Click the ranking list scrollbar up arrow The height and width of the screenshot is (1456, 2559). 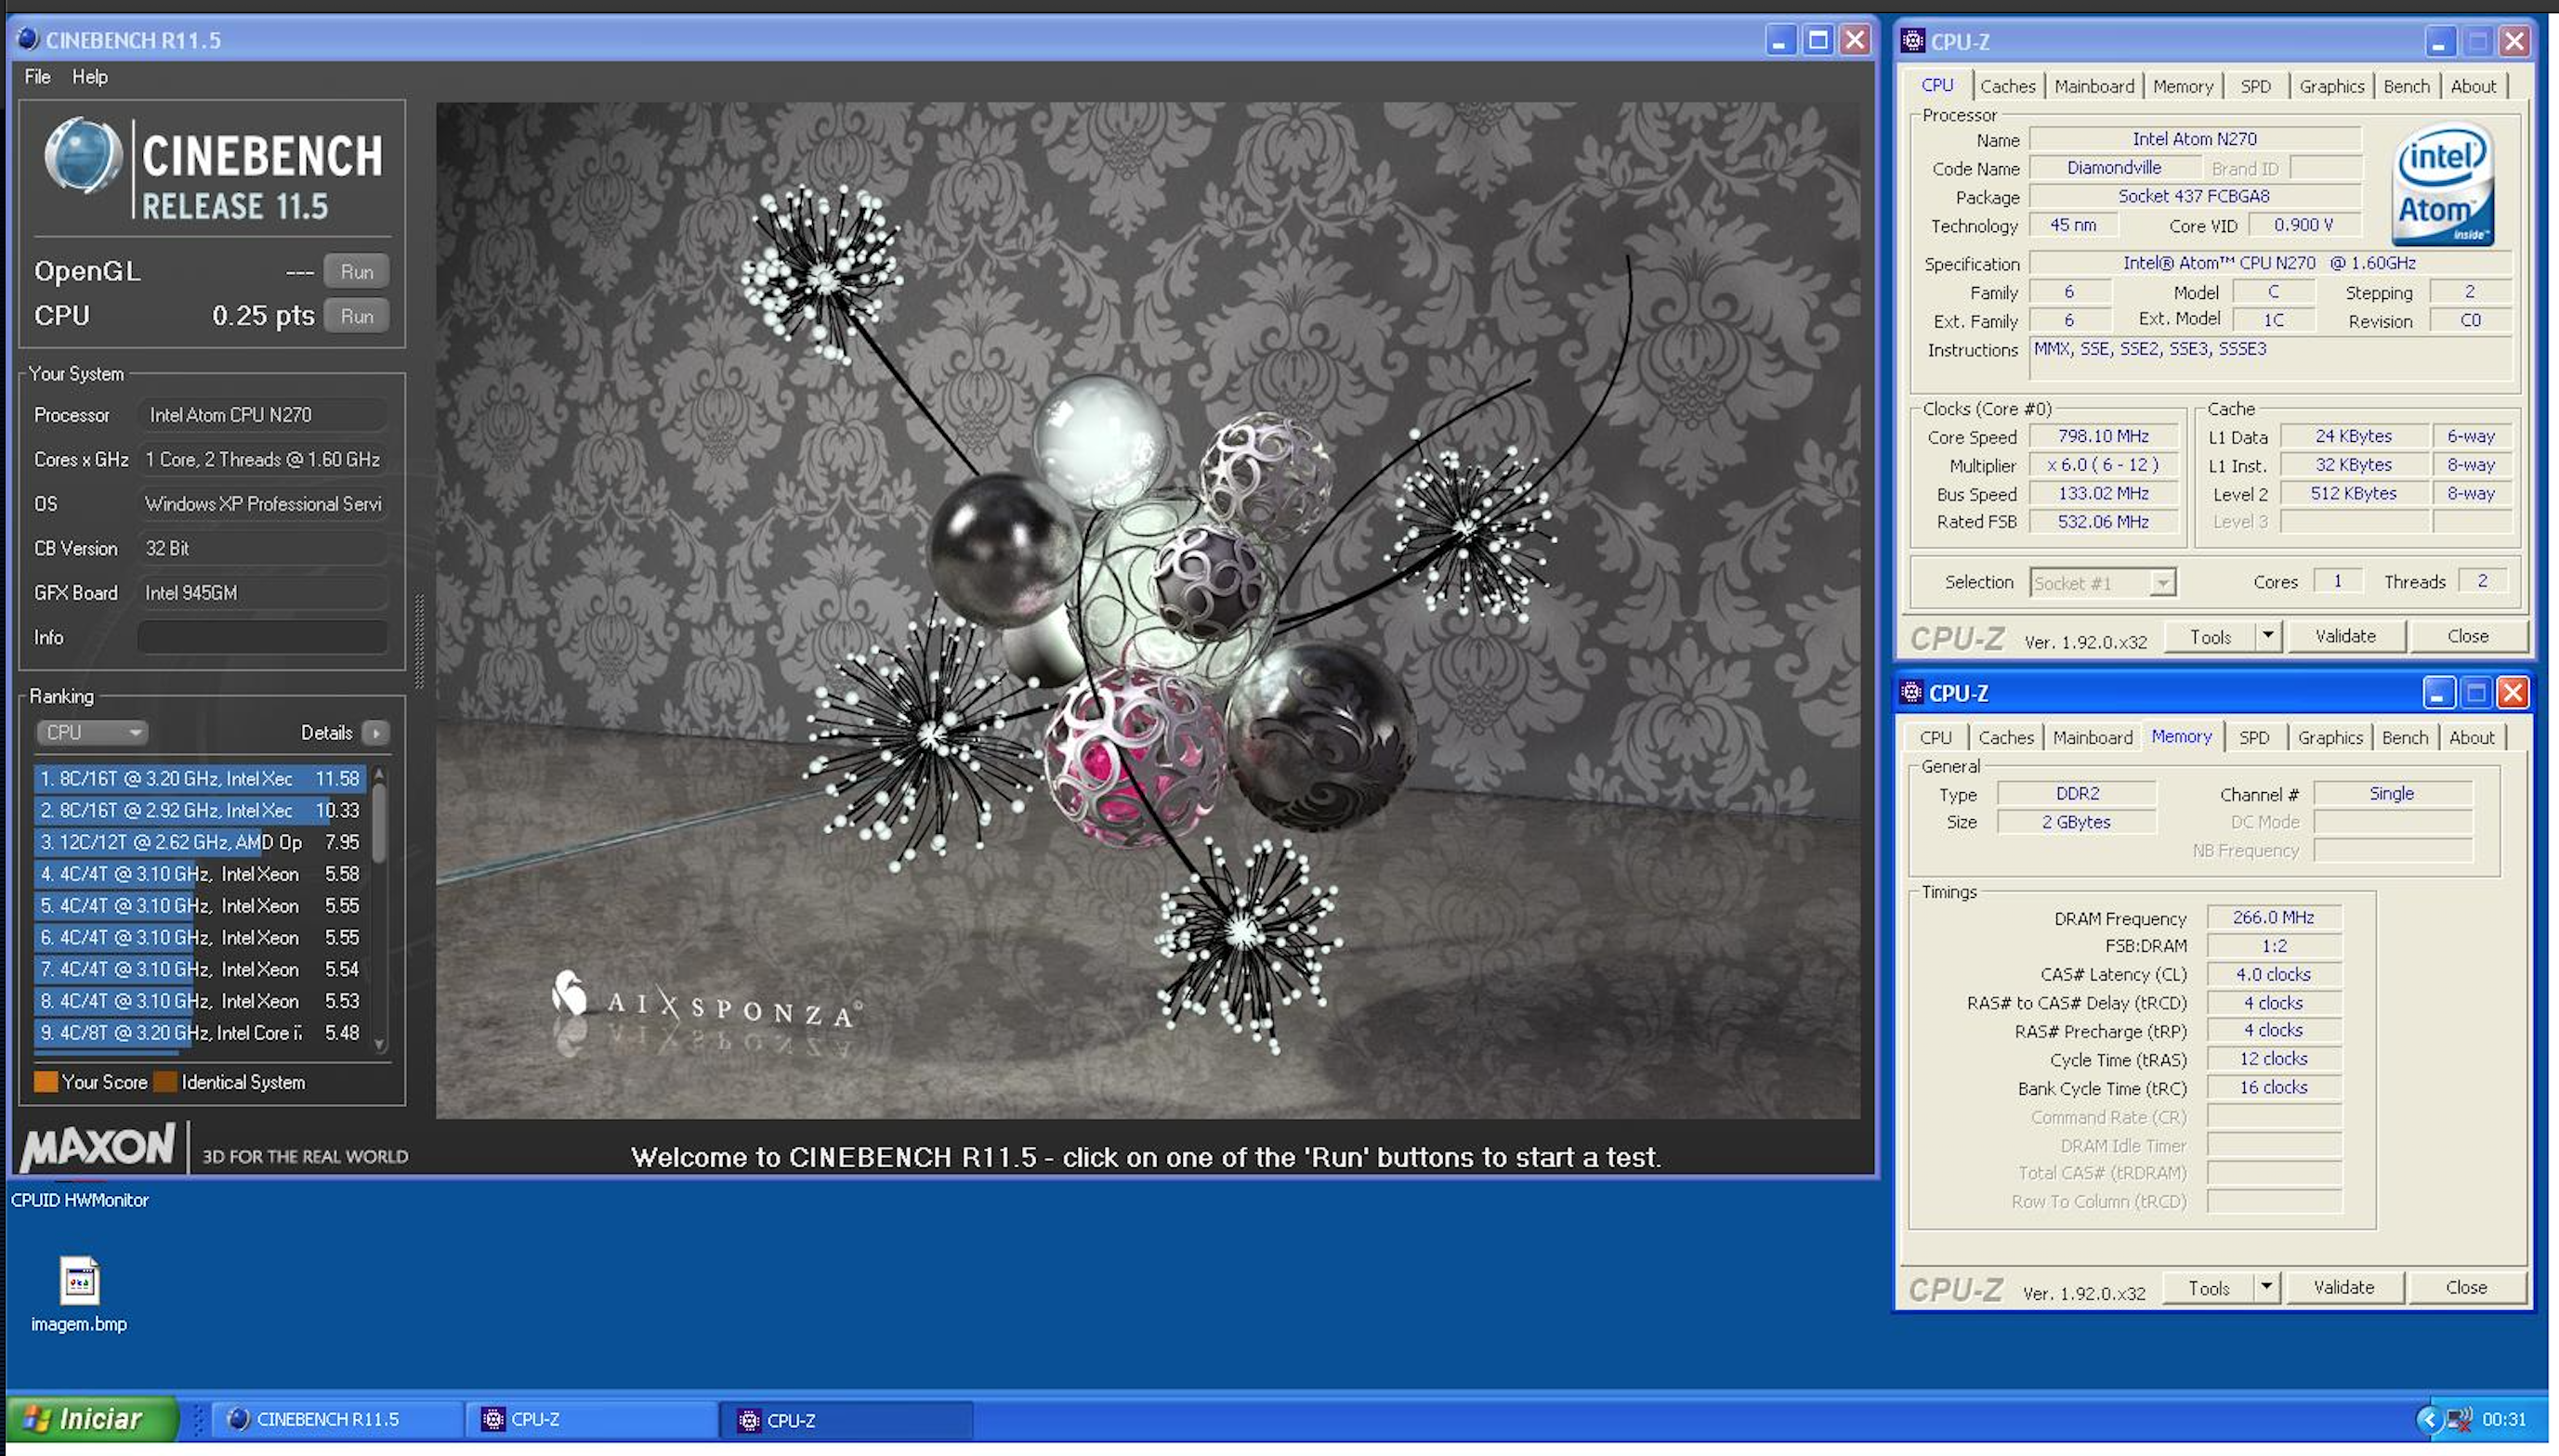(379, 775)
